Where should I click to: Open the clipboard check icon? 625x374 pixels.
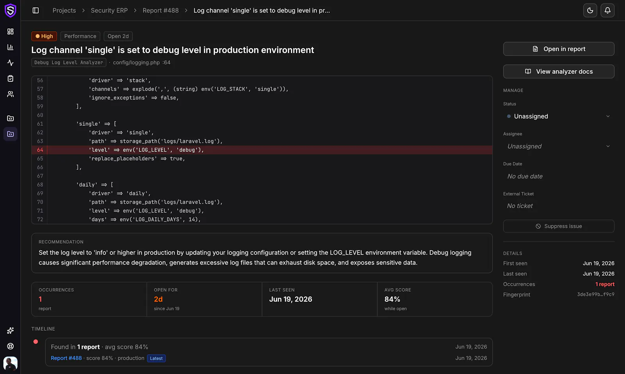pyautogui.click(x=11, y=78)
